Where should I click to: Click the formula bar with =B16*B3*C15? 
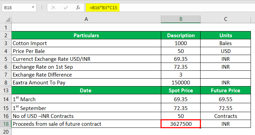pos(170,8)
